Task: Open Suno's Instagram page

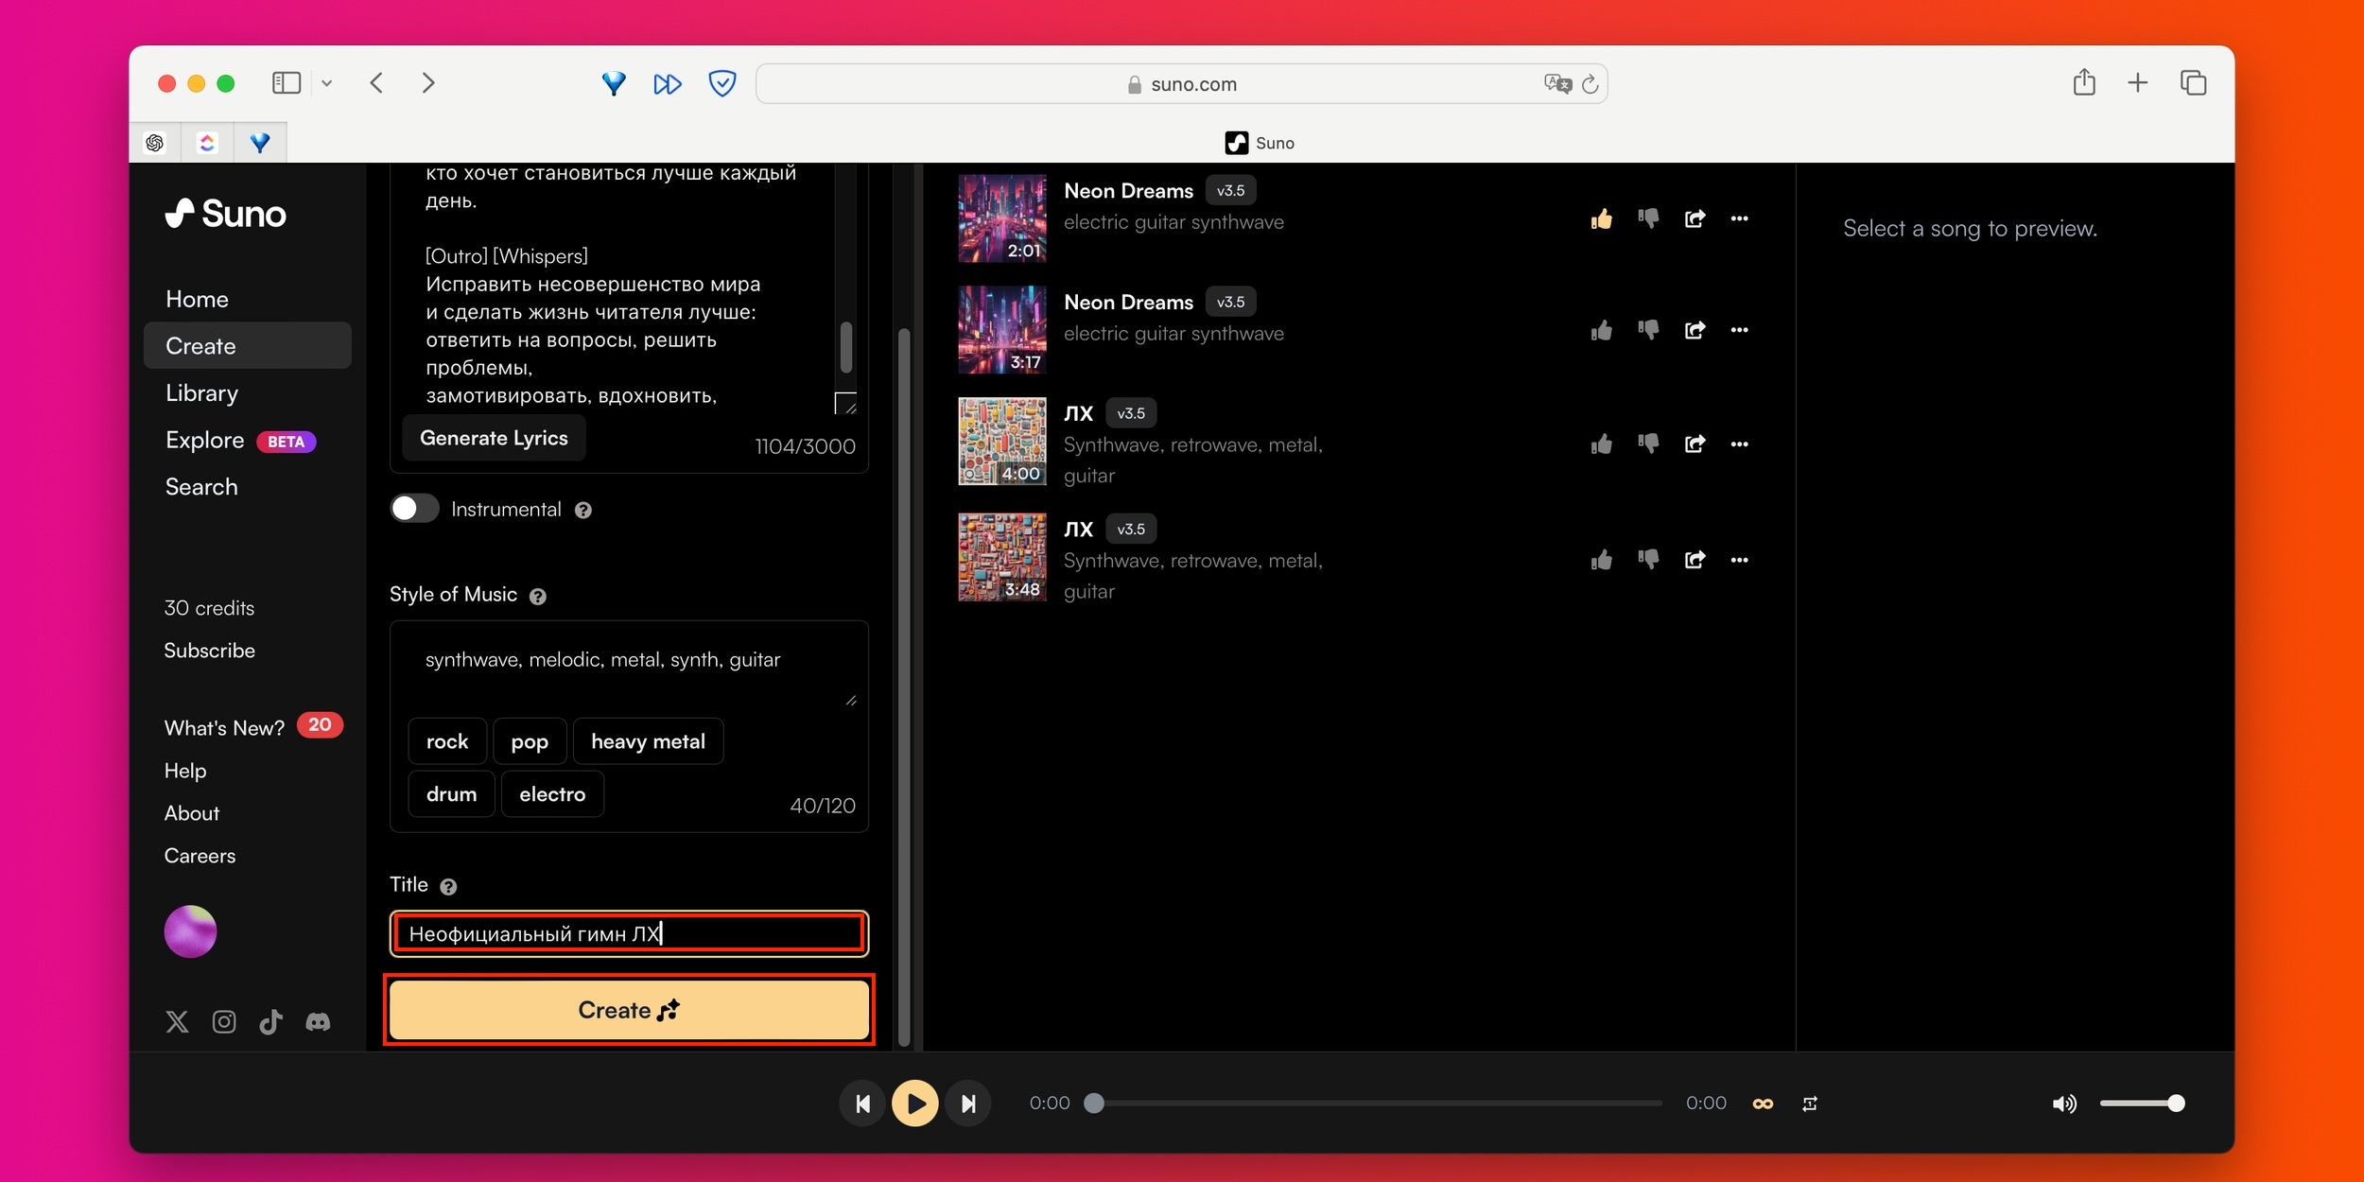Action: click(x=224, y=1021)
